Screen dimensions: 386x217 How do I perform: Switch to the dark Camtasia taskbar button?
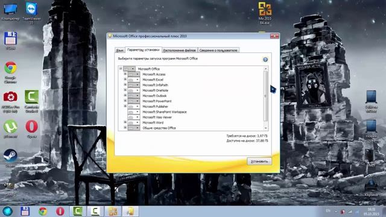95,212
